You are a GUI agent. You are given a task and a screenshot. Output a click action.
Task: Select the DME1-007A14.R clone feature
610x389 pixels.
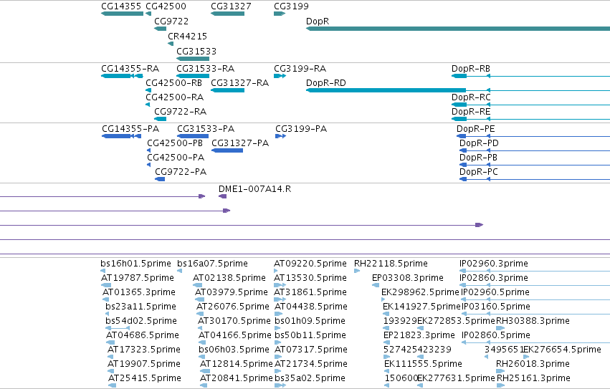click(x=222, y=196)
